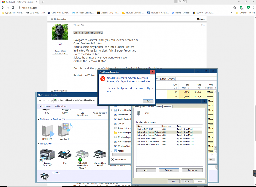
Task: Select the HITACHI TV multimedia device icon
Action: tap(47, 132)
